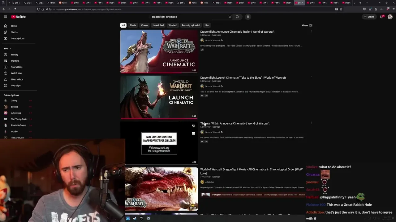
Task: Toggle captions on the War Within preview
Action: [x=193, y=133]
